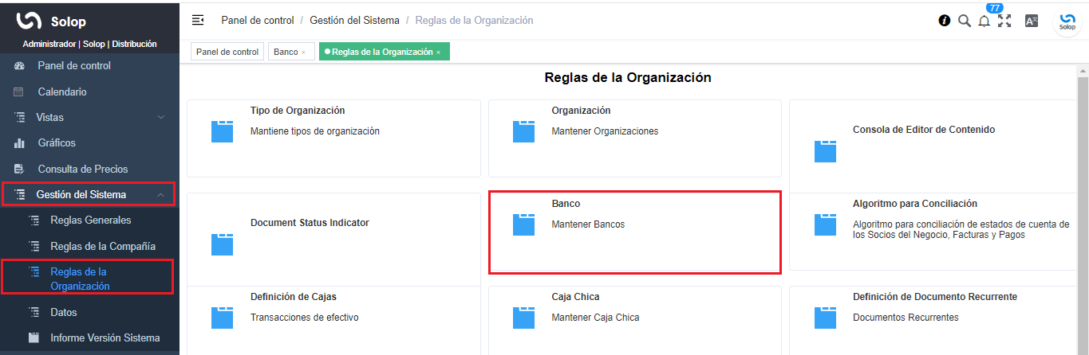Open the Solop user avatar menu

[1067, 21]
